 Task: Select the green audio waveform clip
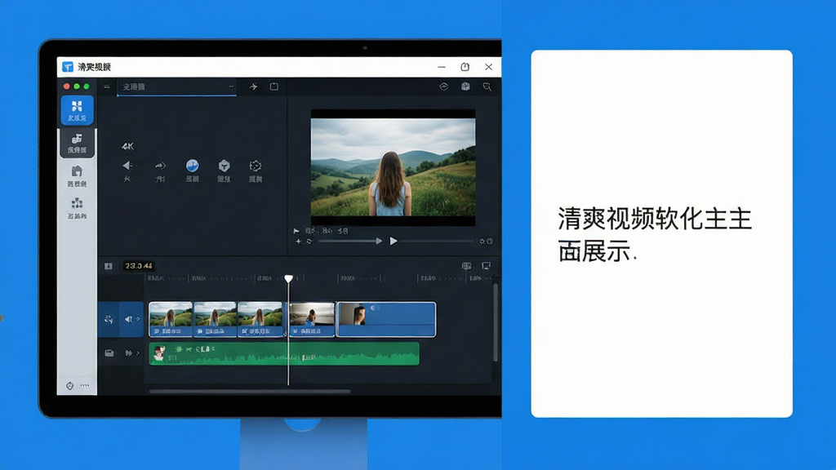tap(284, 354)
